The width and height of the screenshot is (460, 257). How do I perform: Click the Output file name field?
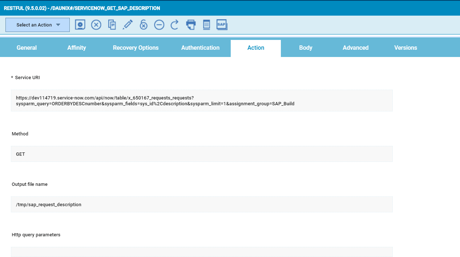point(202,204)
